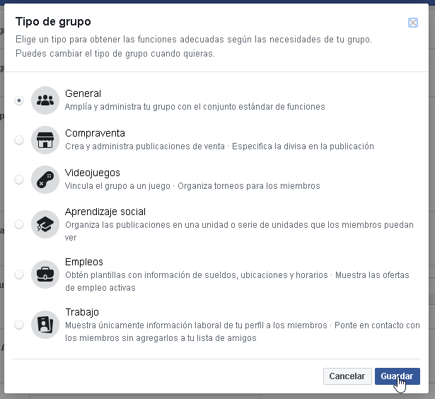Screen dimensions: 435x399
Task: Click the Videojuegos game controller icon
Action: [45, 180]
